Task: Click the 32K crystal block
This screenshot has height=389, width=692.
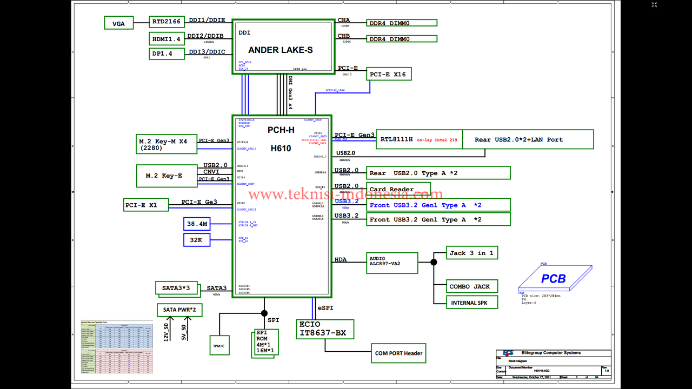Action: click(x=197, y=240)
